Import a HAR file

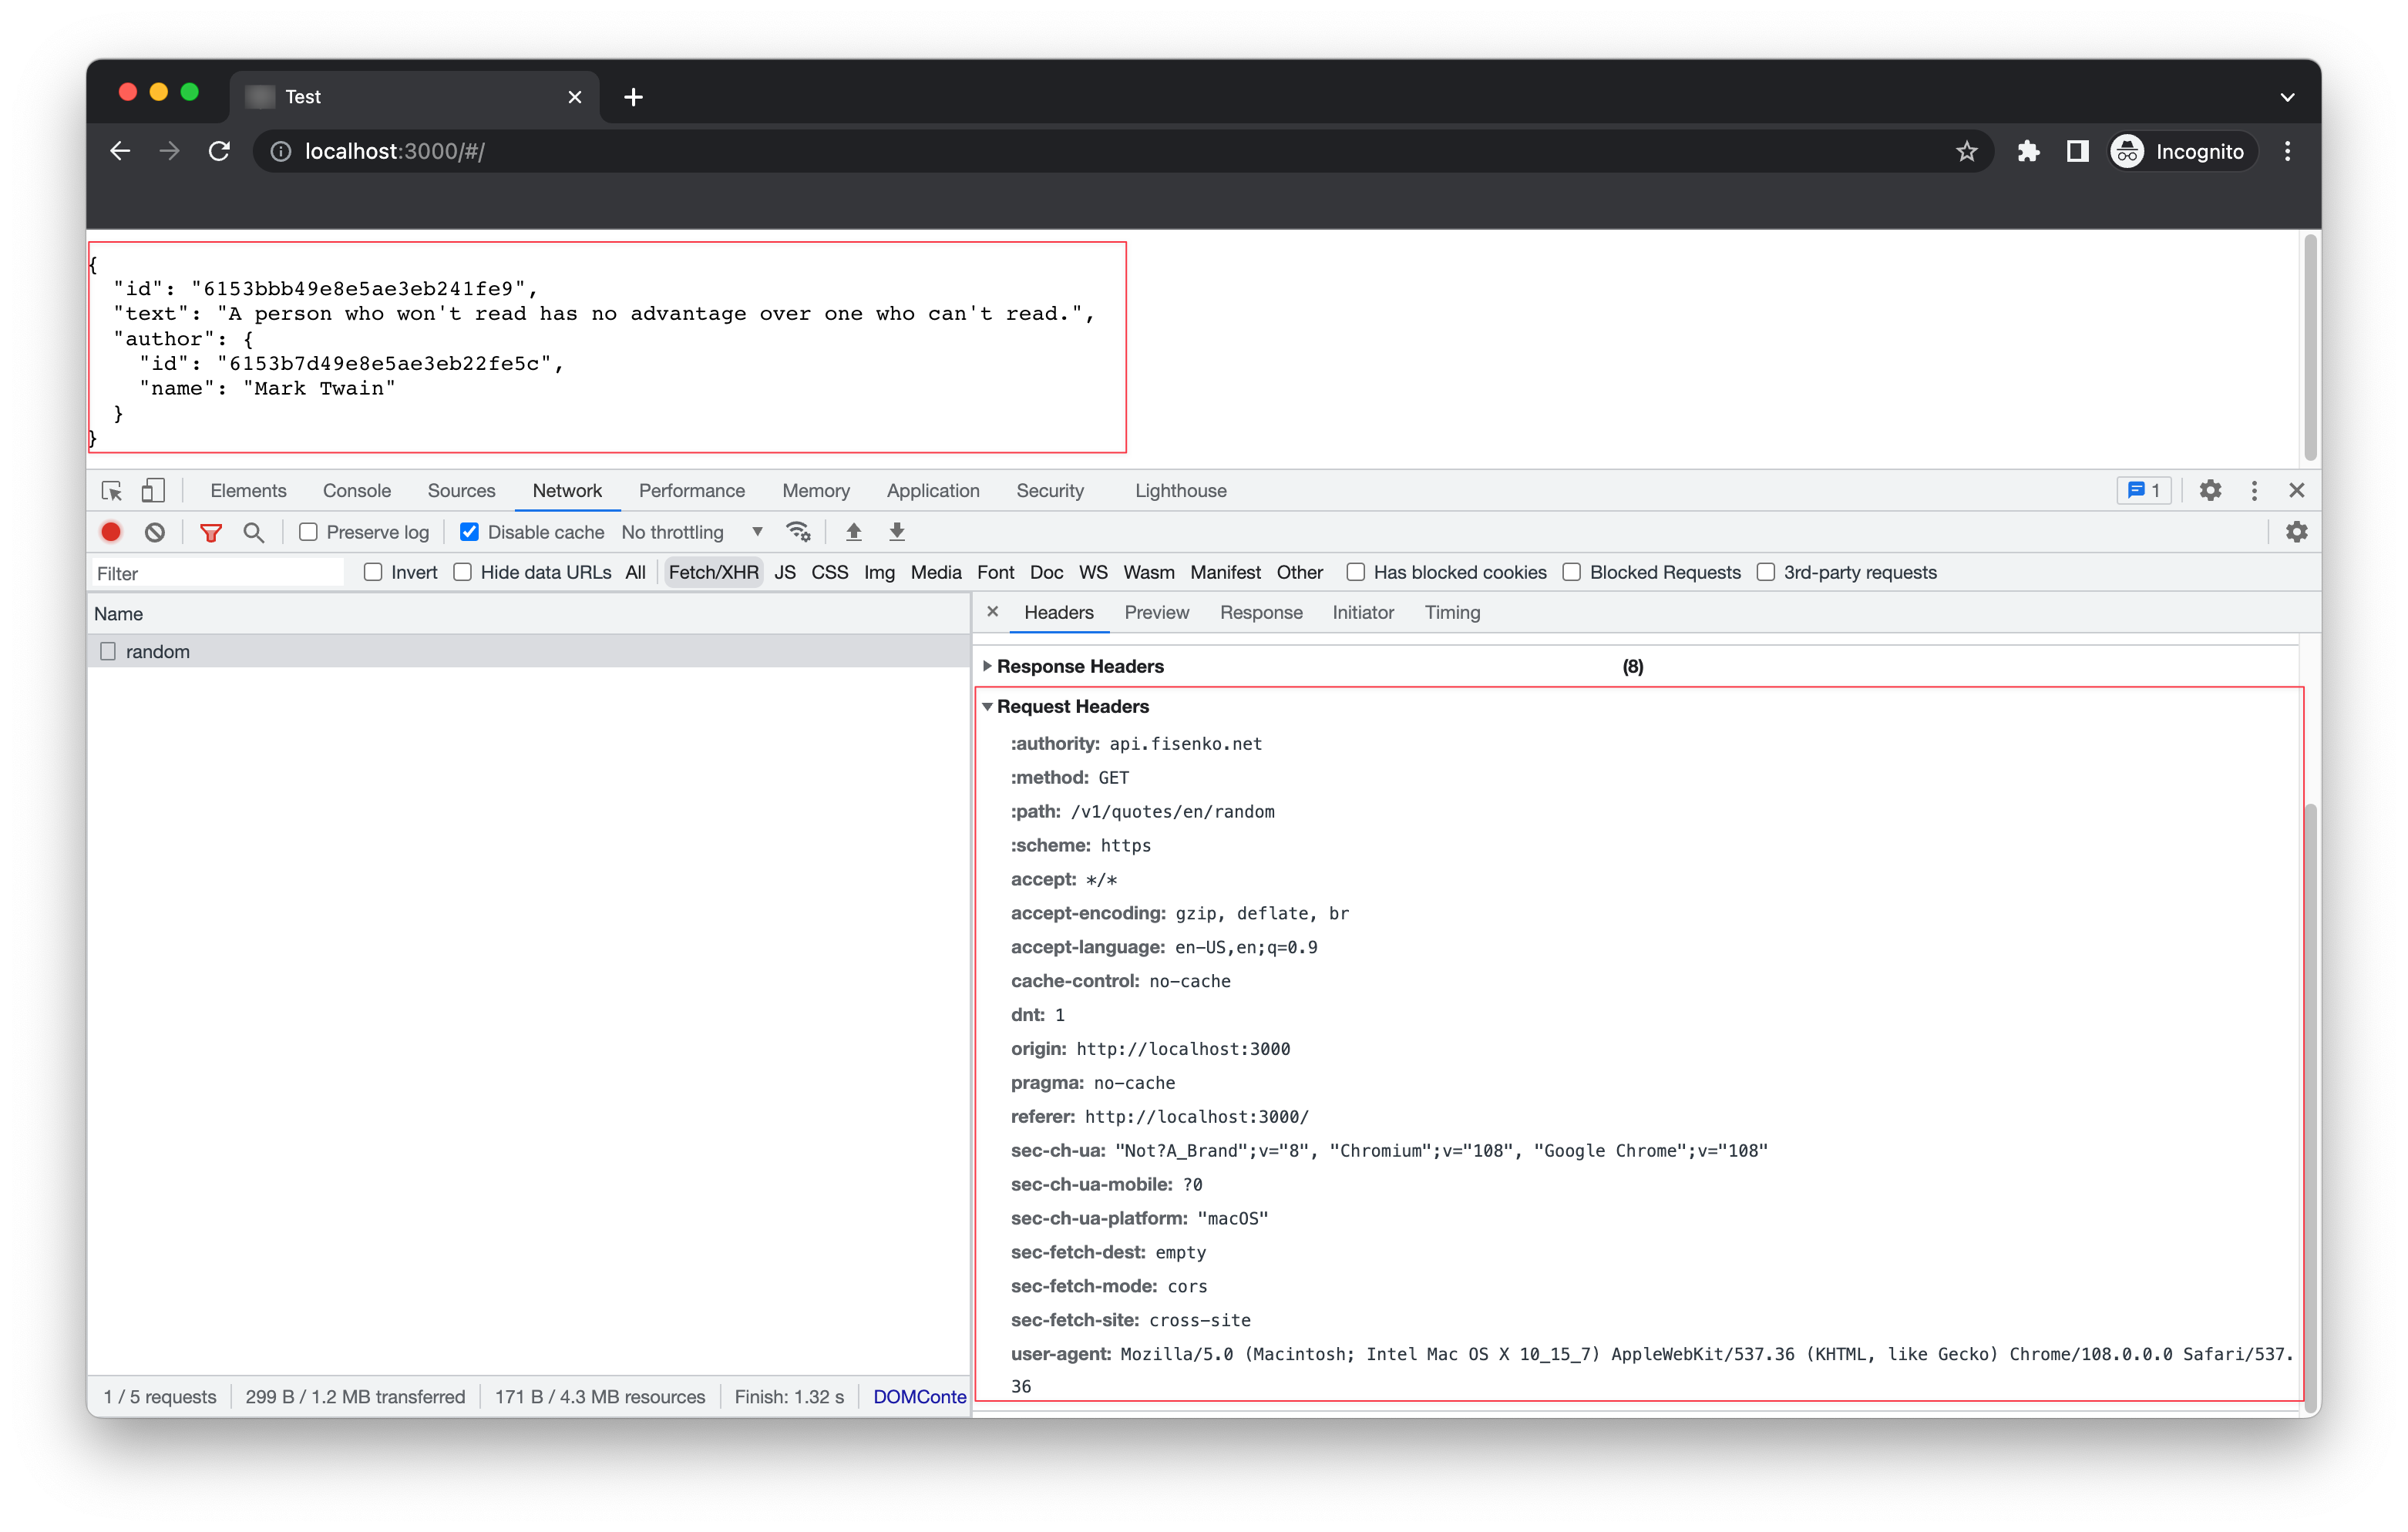click(x=853, y=531)
